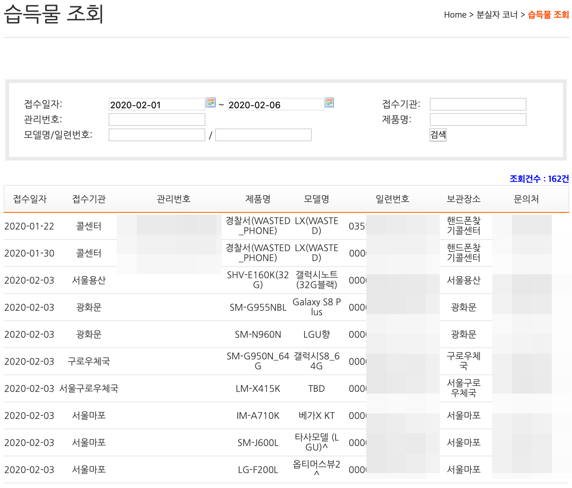Viewport: 572px width, 488px height.
Task: Open 분실자 코너 breadcrumb link
Action: pyautogui.click(x=497, y=15)
